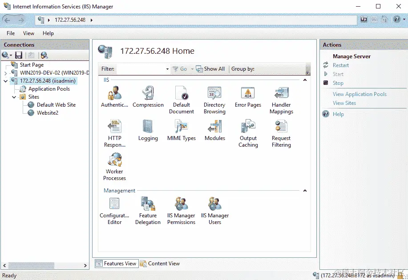Click the back navigation arrow
This screenshot has height=280, width=408.
(7, 20)
